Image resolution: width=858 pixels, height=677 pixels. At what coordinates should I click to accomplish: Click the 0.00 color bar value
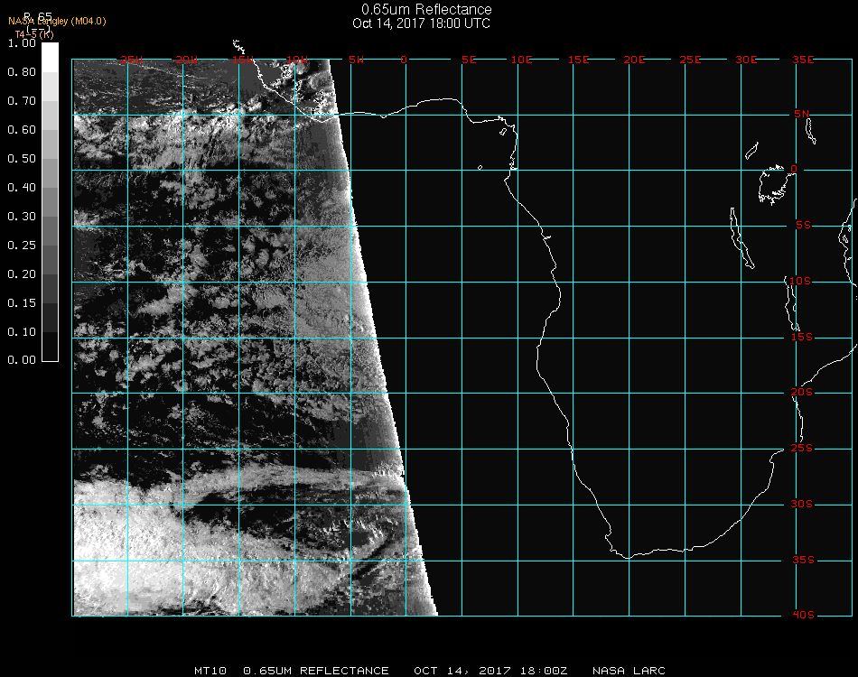click(x=22, y=360)
